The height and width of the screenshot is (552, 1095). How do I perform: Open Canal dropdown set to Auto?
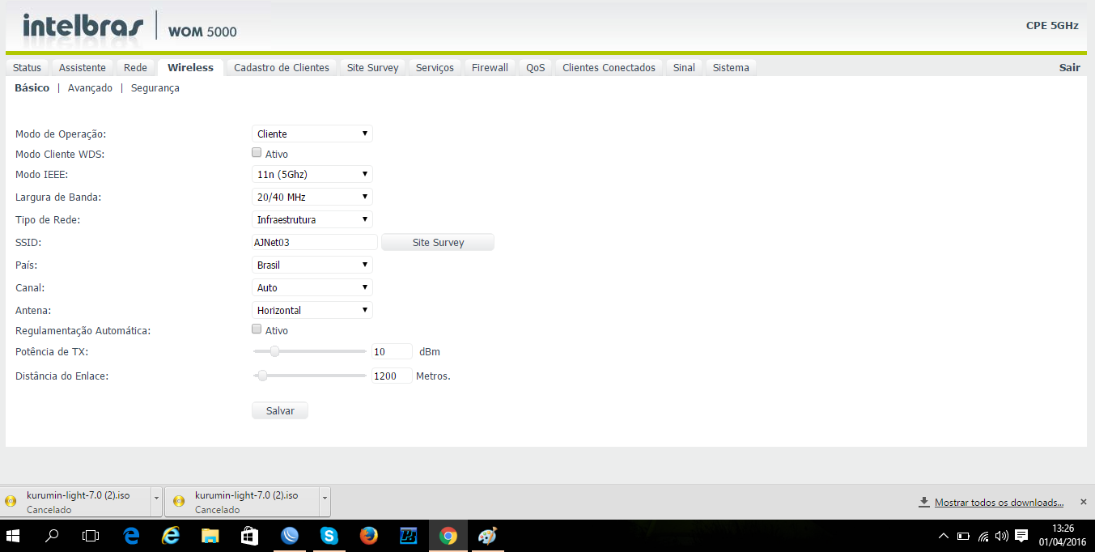[x=312, y=287]
